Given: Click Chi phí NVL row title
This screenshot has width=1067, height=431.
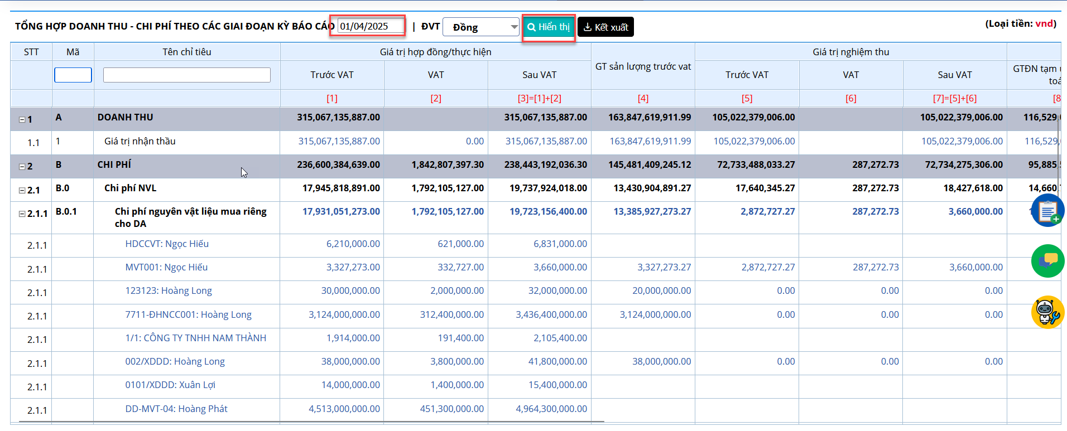Looking at the screenshot, I should click(x=130, y=188).
